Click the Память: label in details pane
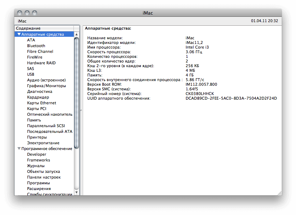The height and width of the screenshot is (215, 296). tap(95, 75)
